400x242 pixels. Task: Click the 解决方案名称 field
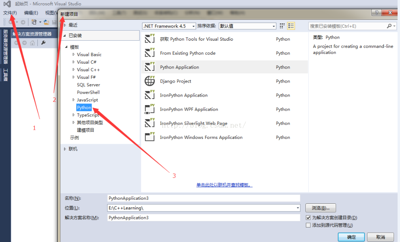(x=204, y=218)
